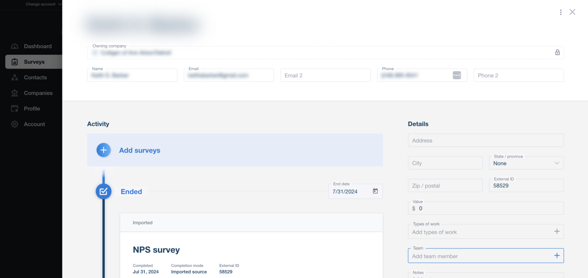This screenshot has width=588, height=278.
Task: Open the calendar picker for End date
Action: 375,191
